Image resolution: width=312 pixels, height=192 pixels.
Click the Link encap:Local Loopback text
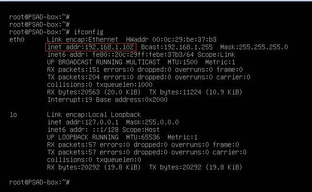tap(94, 115)
